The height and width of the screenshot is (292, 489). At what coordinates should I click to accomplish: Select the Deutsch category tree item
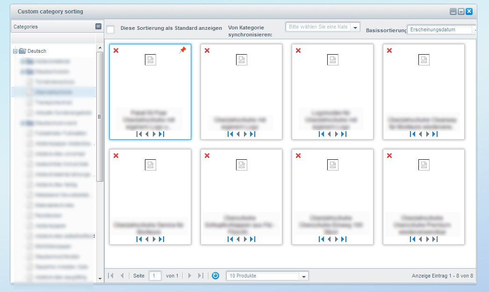click(37, 51)
